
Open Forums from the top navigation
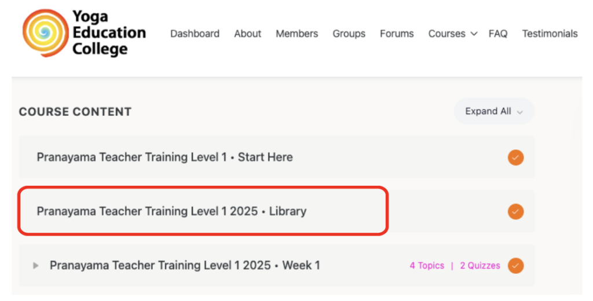pyautogui.click(x=397, y=34)
